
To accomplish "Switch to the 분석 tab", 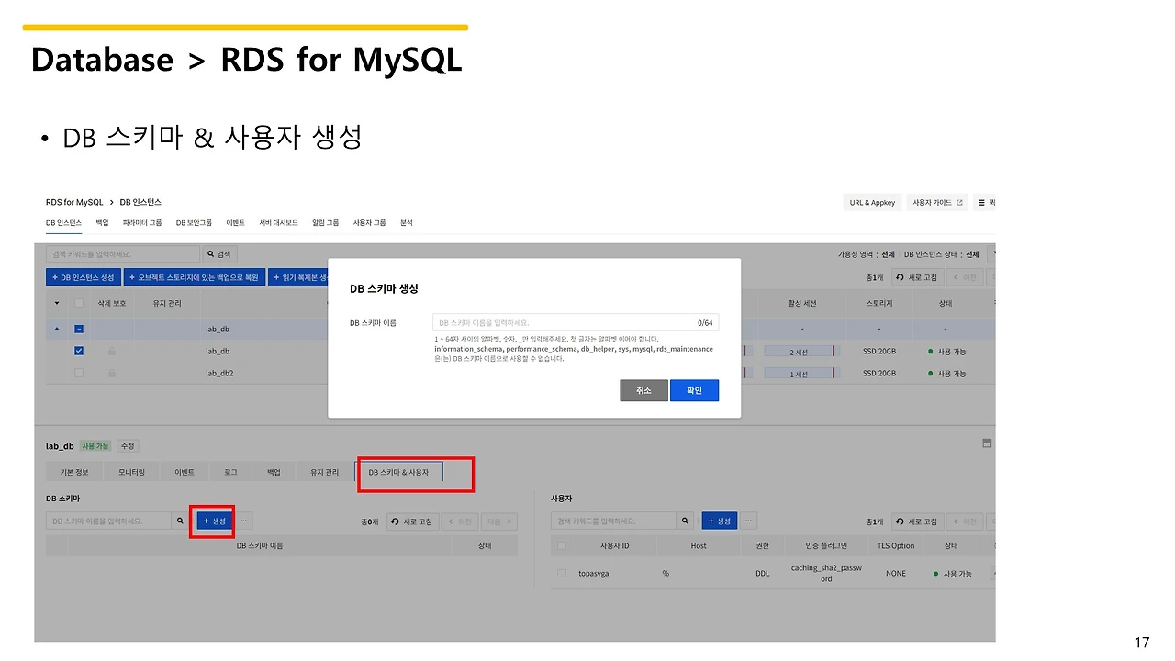I will pos(407,223).
